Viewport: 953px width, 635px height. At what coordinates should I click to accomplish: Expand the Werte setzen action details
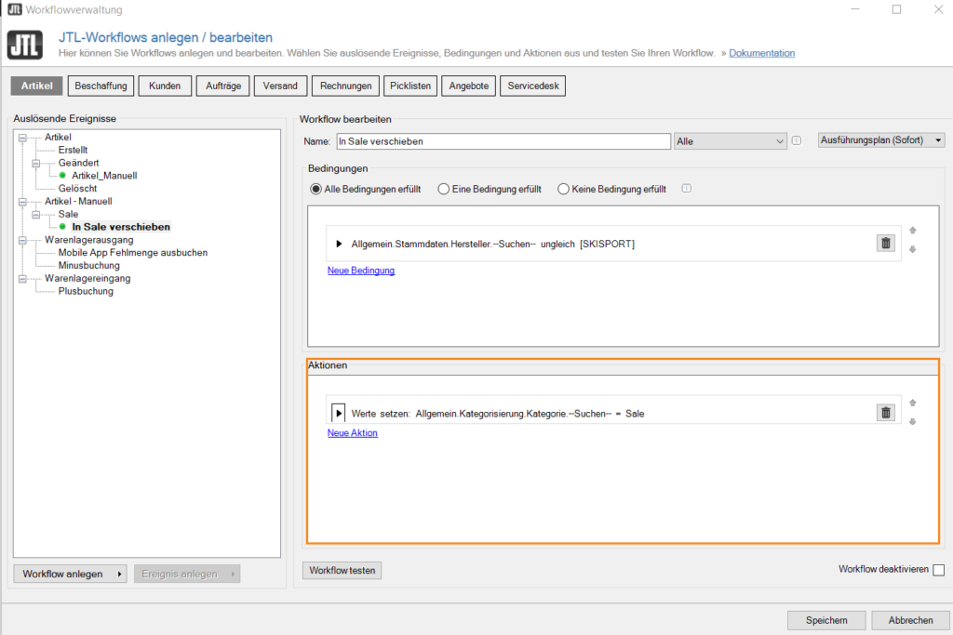[x=339, y=413]
